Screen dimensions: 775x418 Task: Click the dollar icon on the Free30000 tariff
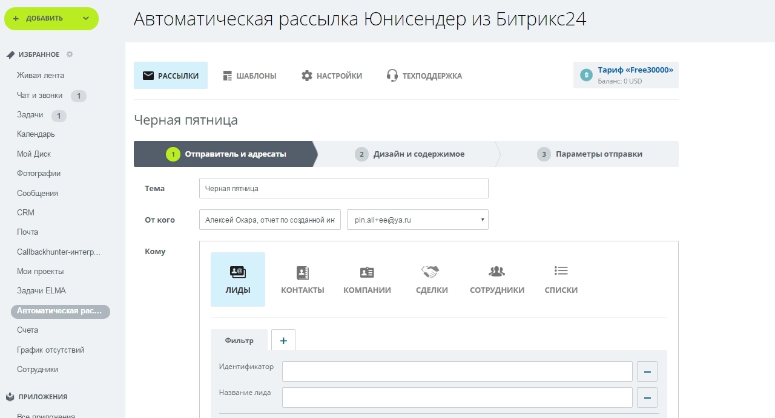click(x=586, y=75)
